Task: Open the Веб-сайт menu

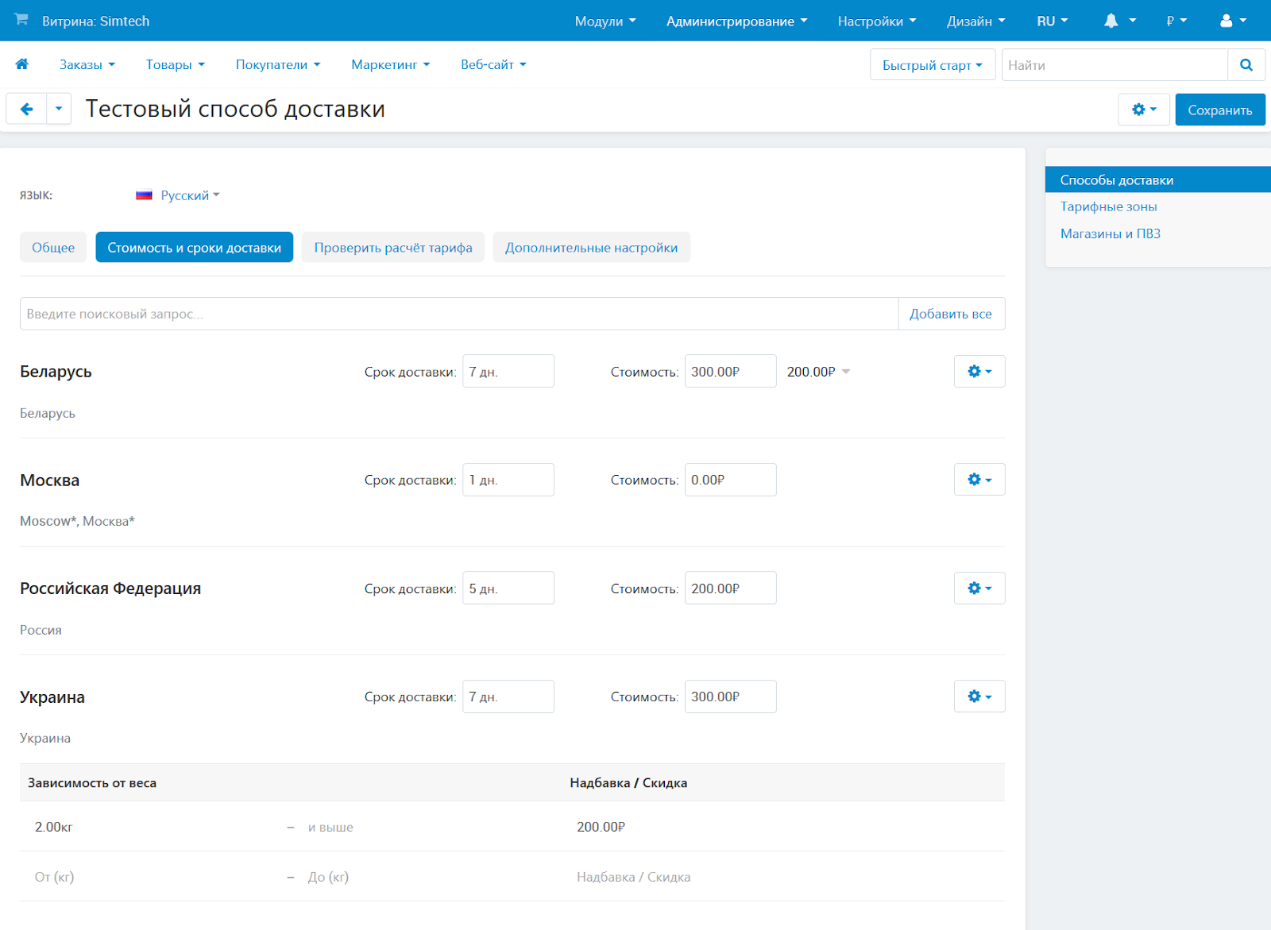Action: (x=493, y=64)
